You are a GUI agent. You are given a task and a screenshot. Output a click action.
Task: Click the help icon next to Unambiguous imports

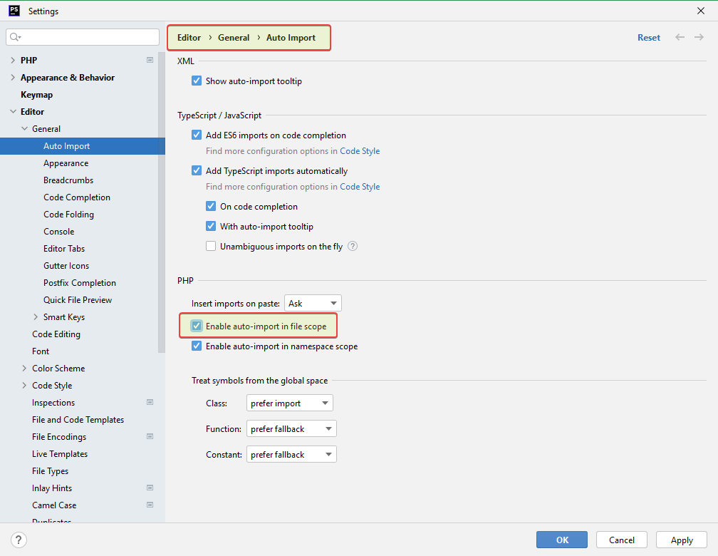[x=353, y=246]
